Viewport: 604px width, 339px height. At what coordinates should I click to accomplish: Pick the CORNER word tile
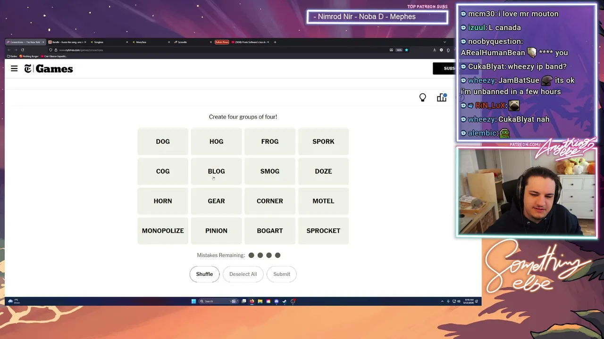tap(270, 201)
